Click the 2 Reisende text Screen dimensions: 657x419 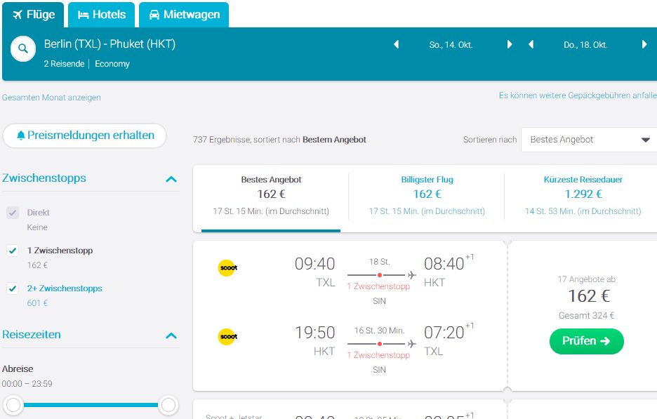click(64, 64)
